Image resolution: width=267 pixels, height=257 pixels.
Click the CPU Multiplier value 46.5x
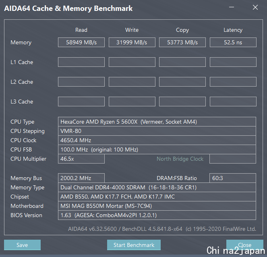click(81, 159)
